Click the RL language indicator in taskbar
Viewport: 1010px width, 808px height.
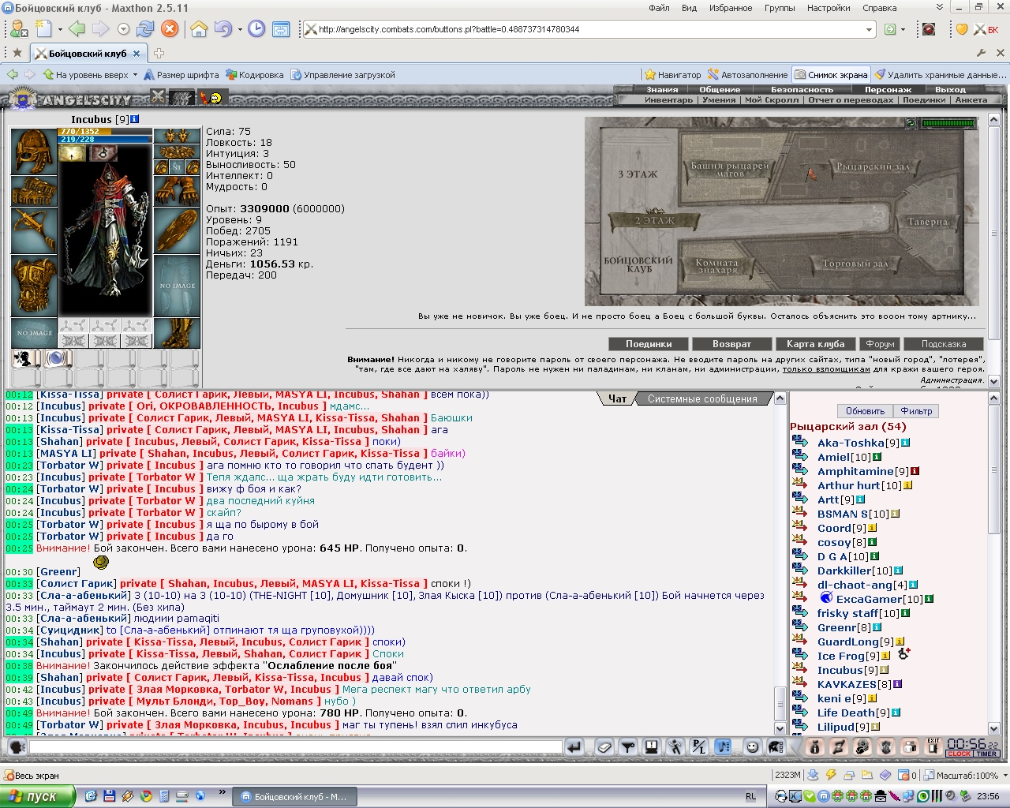[x=750, y=797]
